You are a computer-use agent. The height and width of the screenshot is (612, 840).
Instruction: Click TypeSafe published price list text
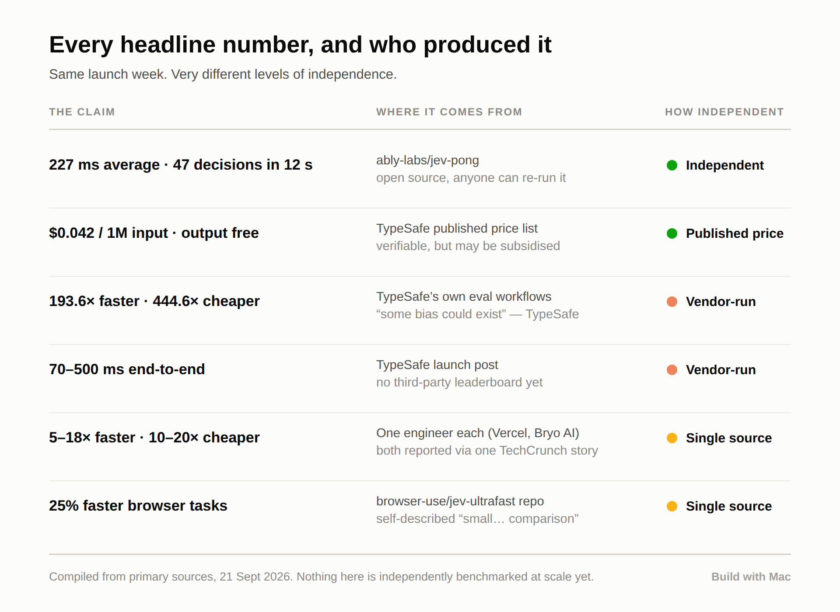tap(457, 229)
